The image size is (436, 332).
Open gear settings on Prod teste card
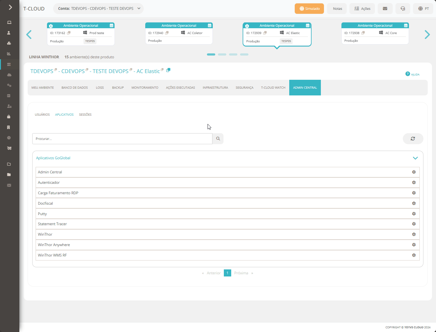pos(51,26)
